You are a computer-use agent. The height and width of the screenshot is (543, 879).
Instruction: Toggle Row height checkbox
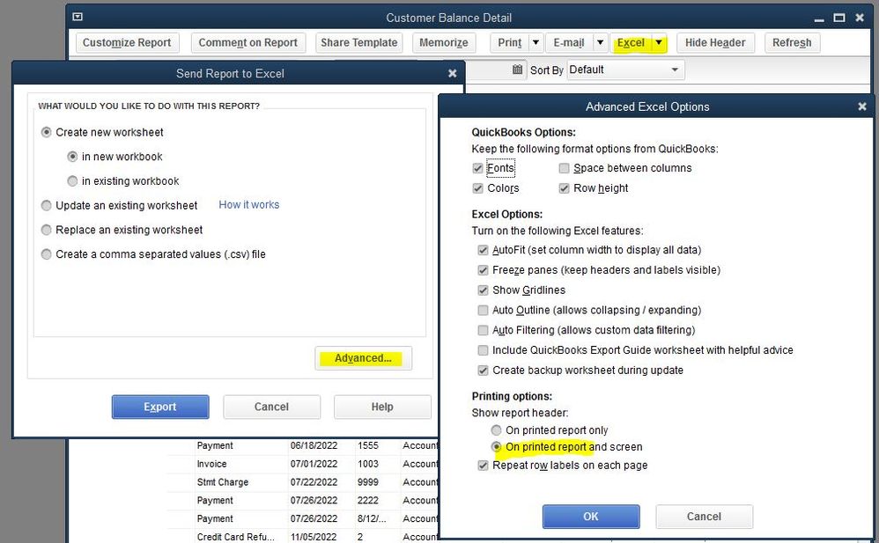click(x=564, y=188)
